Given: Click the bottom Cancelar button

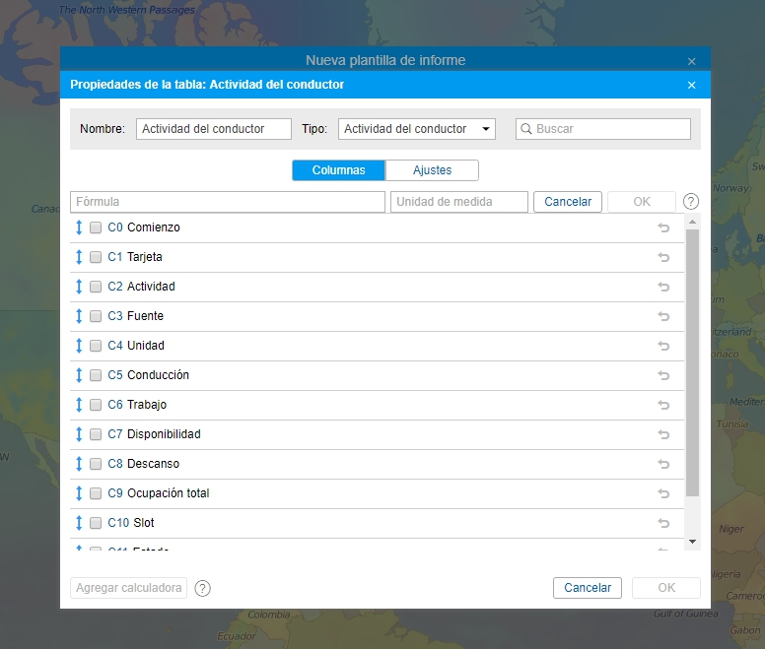Looking at the screenshot, I should point(588,588).
